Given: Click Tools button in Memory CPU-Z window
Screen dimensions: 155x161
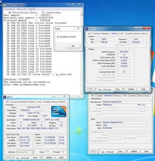Looking at the screenshot, I should click(x=117, y=89).
